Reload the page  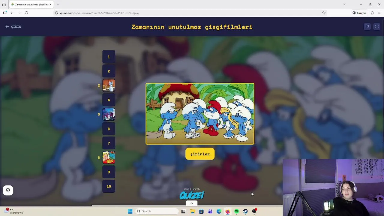26,13
